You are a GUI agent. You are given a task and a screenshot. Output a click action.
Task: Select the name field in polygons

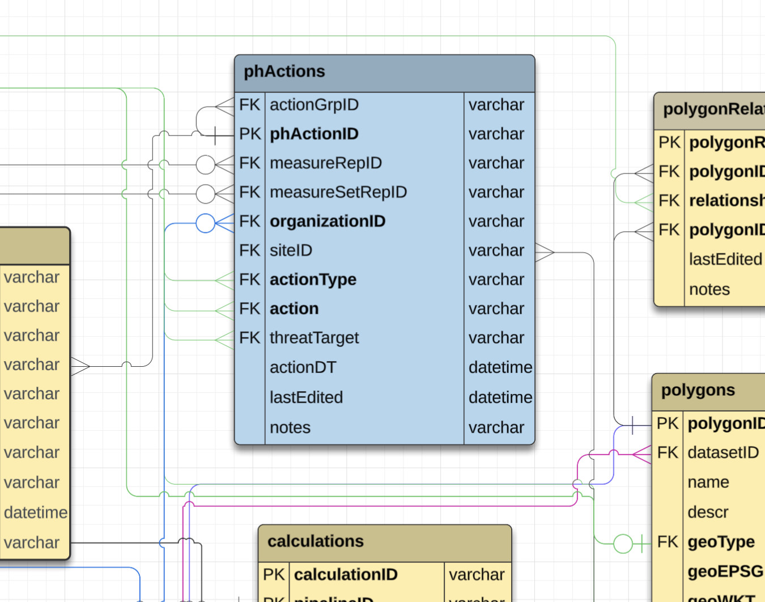(708, 482)
